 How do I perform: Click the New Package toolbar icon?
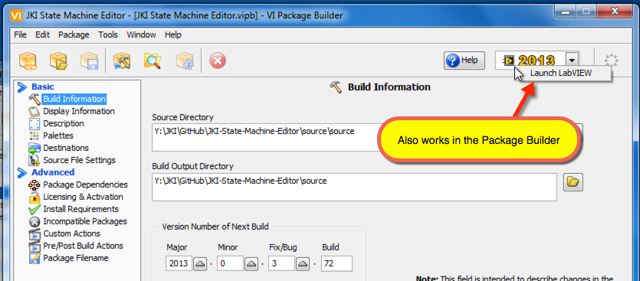(28, 61)
